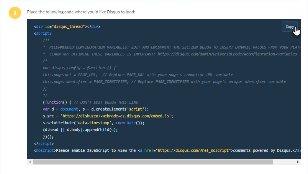Click the 'Place the following code' instruction text
This screenshot has width=308, height=174.
click(x=81, y=12)
